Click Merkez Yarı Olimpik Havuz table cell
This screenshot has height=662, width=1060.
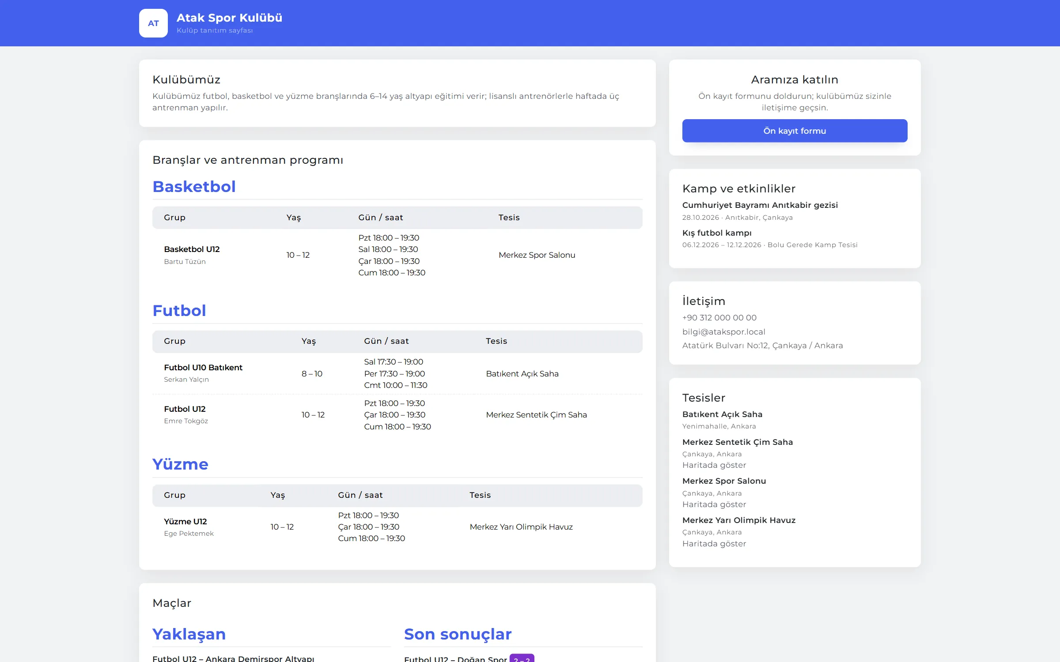(x=521, y=527)
